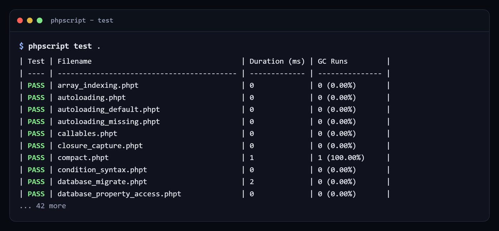Select filename condition_syntax.phpt

pyautogui.click(x=102, y=170)
